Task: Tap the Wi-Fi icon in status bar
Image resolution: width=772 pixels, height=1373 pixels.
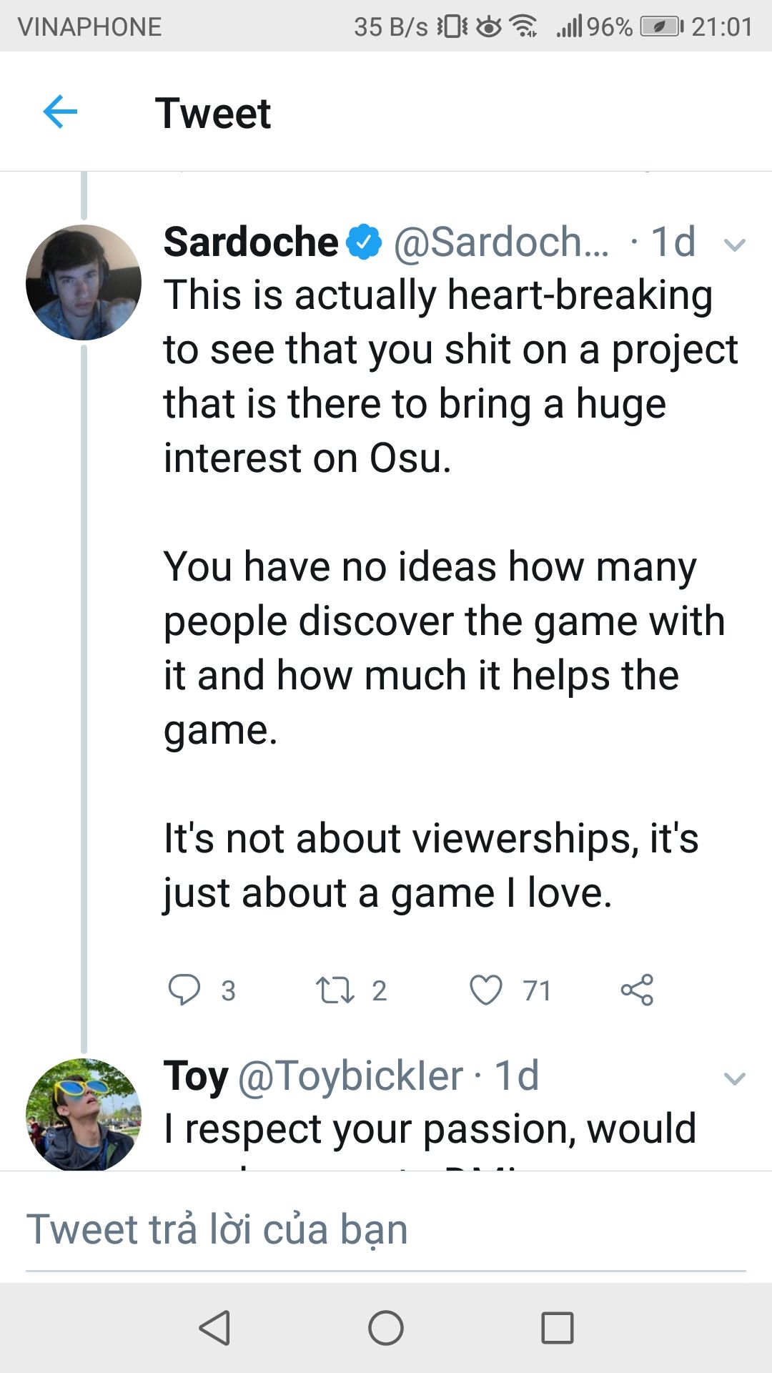Action: 524,26
